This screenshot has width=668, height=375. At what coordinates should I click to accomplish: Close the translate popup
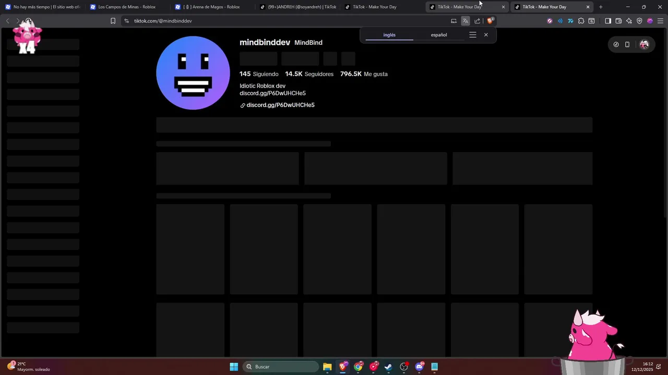[486, 35]
